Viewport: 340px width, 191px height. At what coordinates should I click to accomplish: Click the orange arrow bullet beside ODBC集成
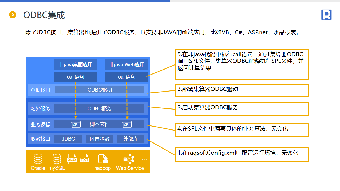point(13,15)
